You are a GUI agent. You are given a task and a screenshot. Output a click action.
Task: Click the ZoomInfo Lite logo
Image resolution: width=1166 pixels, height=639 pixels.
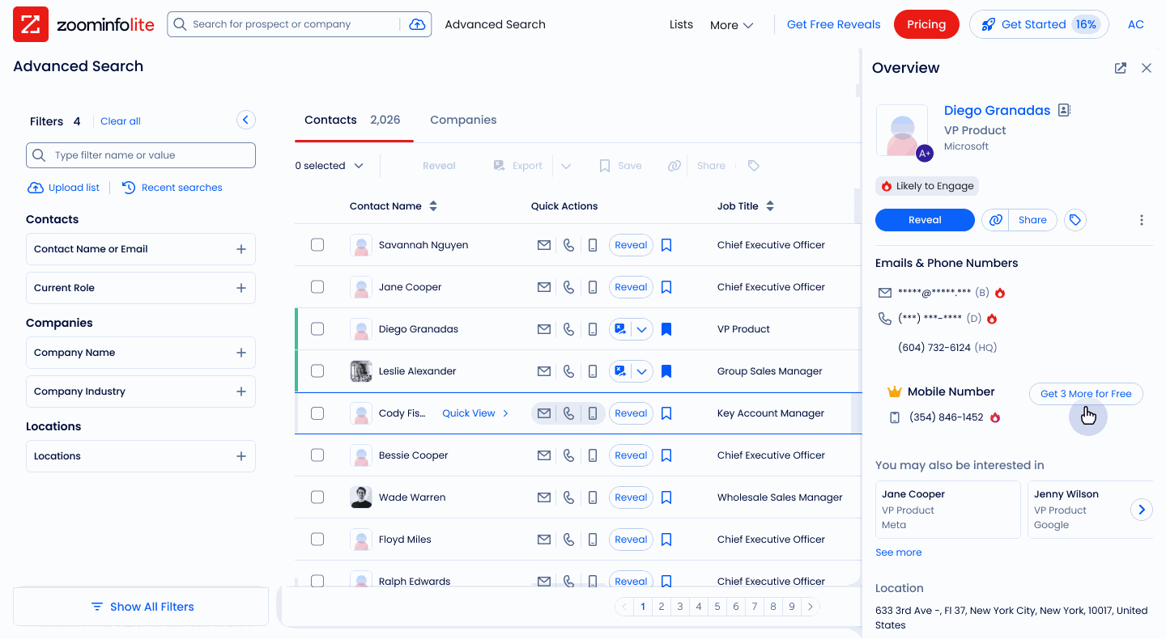tap(83, 24)
